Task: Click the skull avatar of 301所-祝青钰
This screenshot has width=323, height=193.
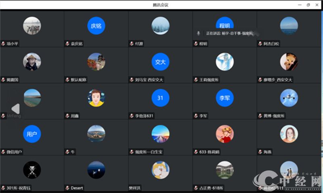Action: tap(32, 170)
